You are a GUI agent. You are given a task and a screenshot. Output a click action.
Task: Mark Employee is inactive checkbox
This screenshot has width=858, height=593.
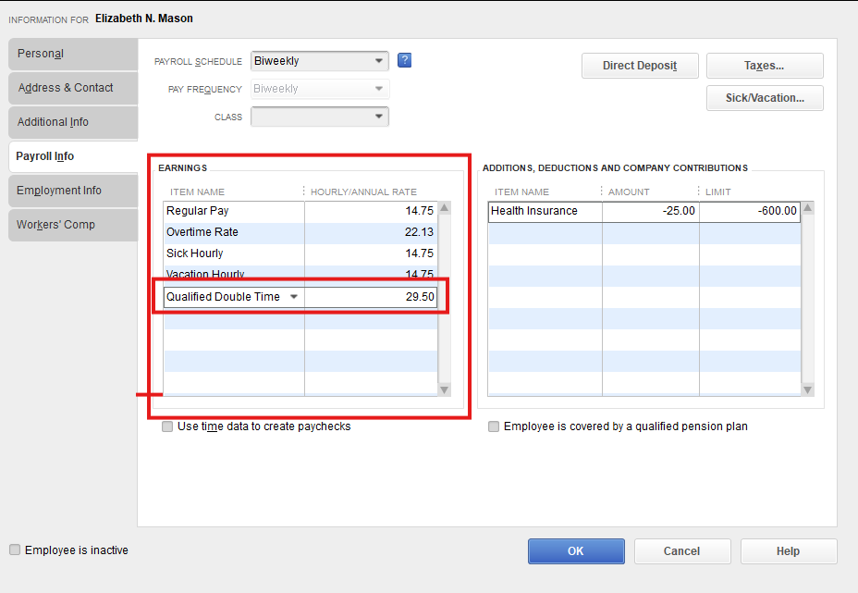coord(15,550)
